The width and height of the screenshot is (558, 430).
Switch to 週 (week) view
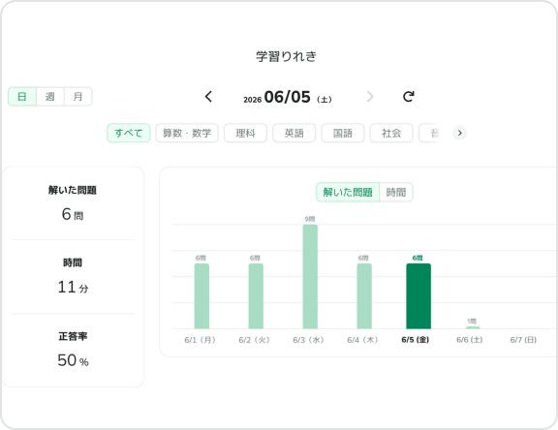[50, 97]
